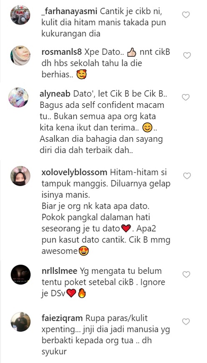Select xolovelyblossom's comment about tampuk manggis
The height and width of the screenshot is (363, 207).
(x=106, y=212)
